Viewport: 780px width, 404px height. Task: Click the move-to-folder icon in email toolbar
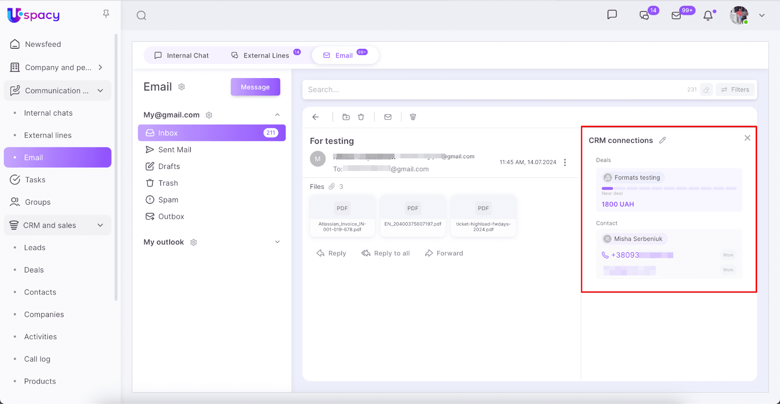(346, 117)
